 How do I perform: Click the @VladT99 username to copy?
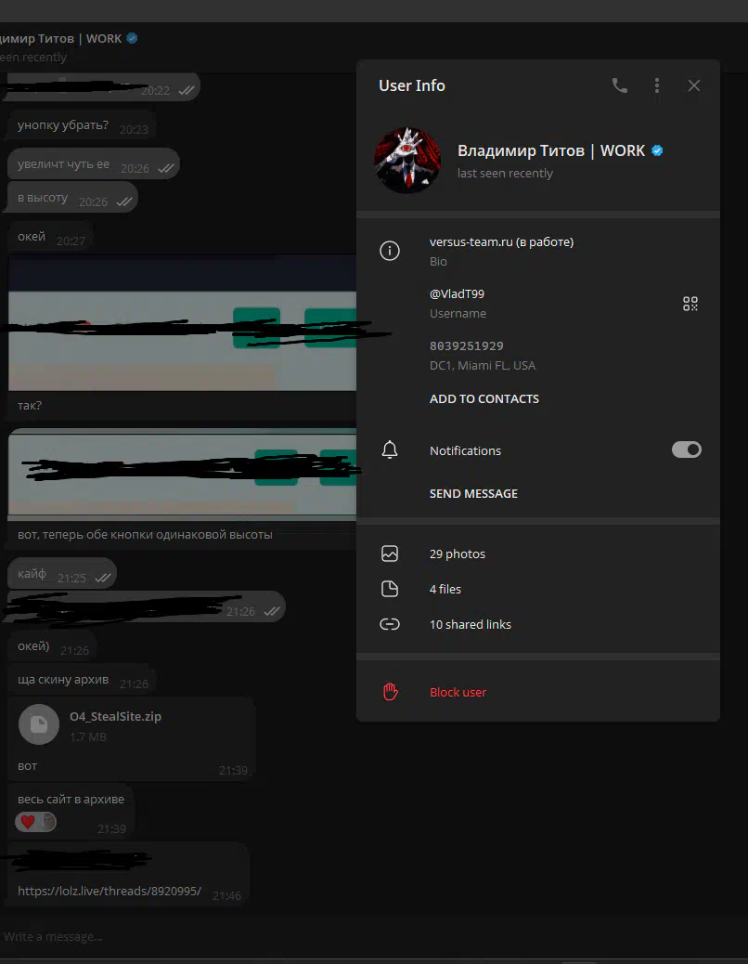click(x=457, y=293)
